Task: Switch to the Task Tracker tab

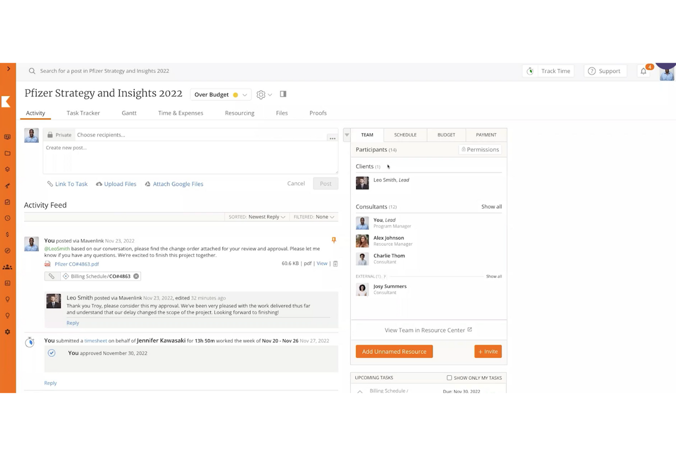Action: pyautogui.click(x=83, y=113)
